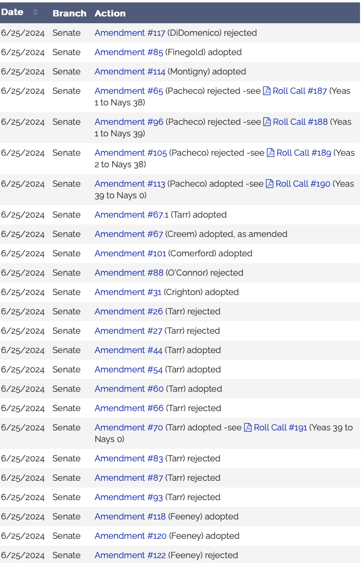
Task: Click the PDF icon beside Roll Call #188
Action: [x=267, y=122]
